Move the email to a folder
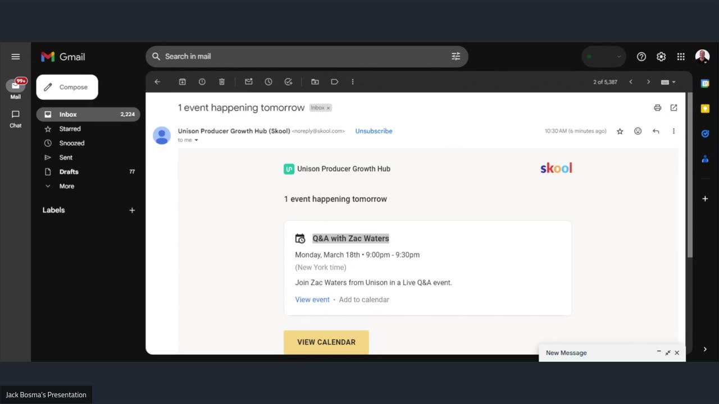Screen dimensions: 719x404 315,82
